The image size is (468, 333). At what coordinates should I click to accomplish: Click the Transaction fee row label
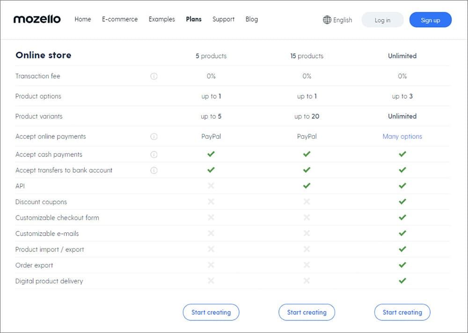click(x=37, y=76)
